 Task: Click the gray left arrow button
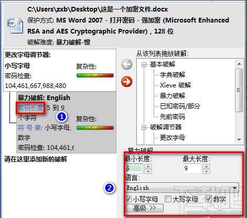coord(127,64)
